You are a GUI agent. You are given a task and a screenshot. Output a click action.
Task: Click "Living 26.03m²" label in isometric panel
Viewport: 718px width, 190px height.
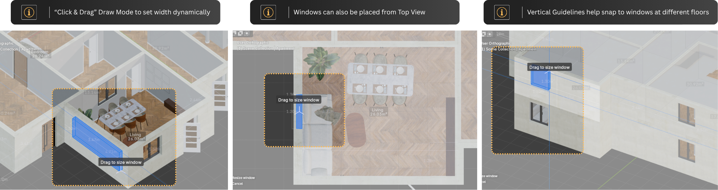point(136,137)
